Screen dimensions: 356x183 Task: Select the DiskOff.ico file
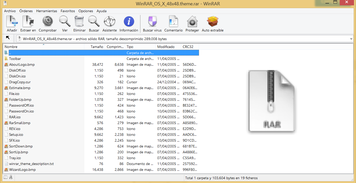pyautogui.click(x=17, y=70)
